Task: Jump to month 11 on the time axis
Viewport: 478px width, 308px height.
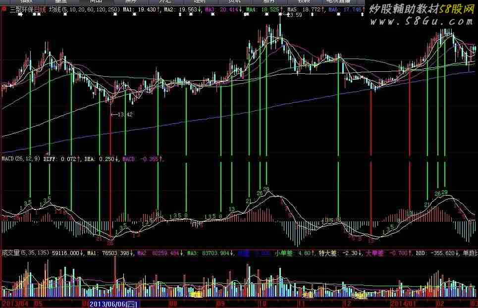Action: 302,304
